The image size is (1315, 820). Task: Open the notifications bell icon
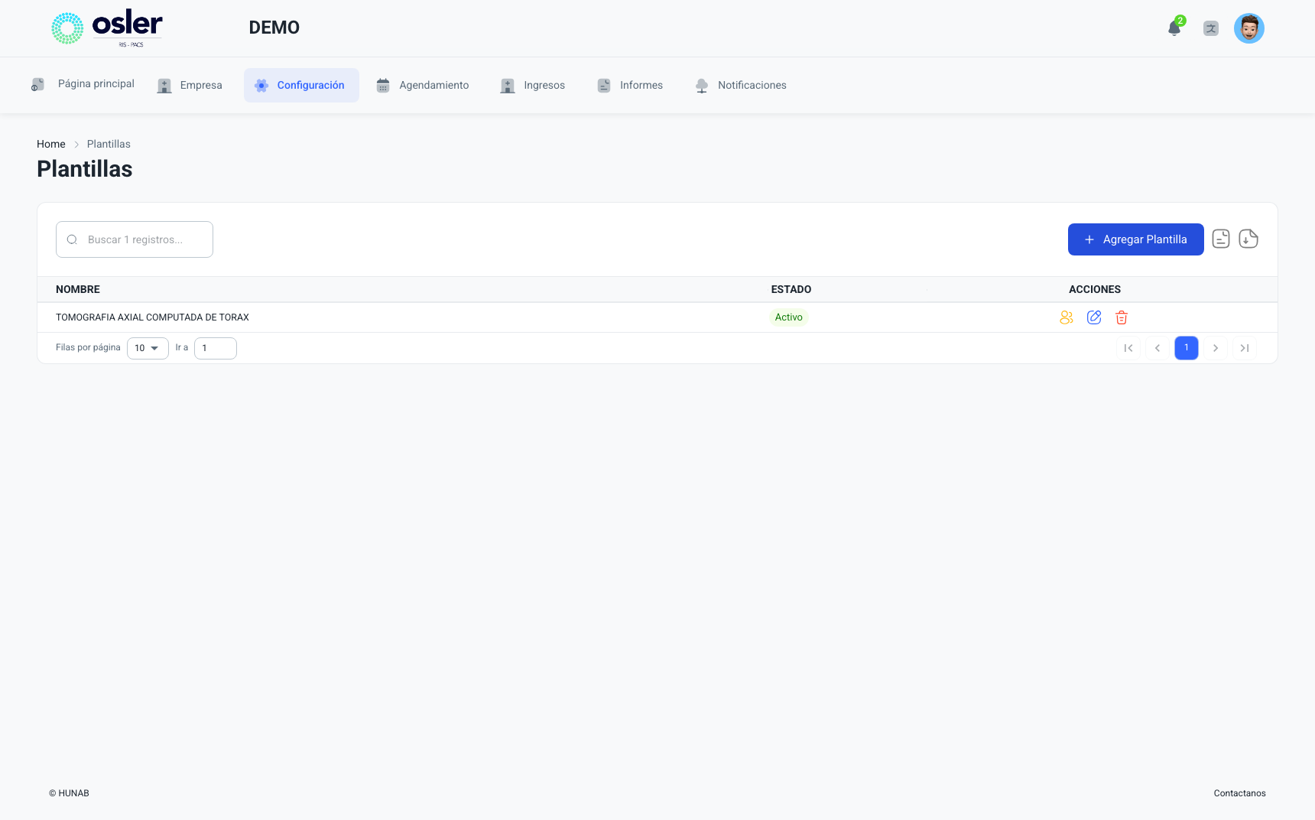point(1174,28)
